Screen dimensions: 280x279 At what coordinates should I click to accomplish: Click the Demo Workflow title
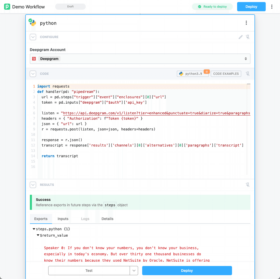tap(29, 7)
